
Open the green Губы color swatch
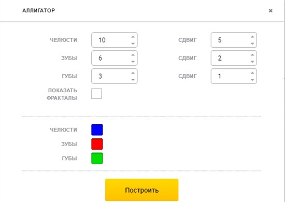click(x=97, y=158)
